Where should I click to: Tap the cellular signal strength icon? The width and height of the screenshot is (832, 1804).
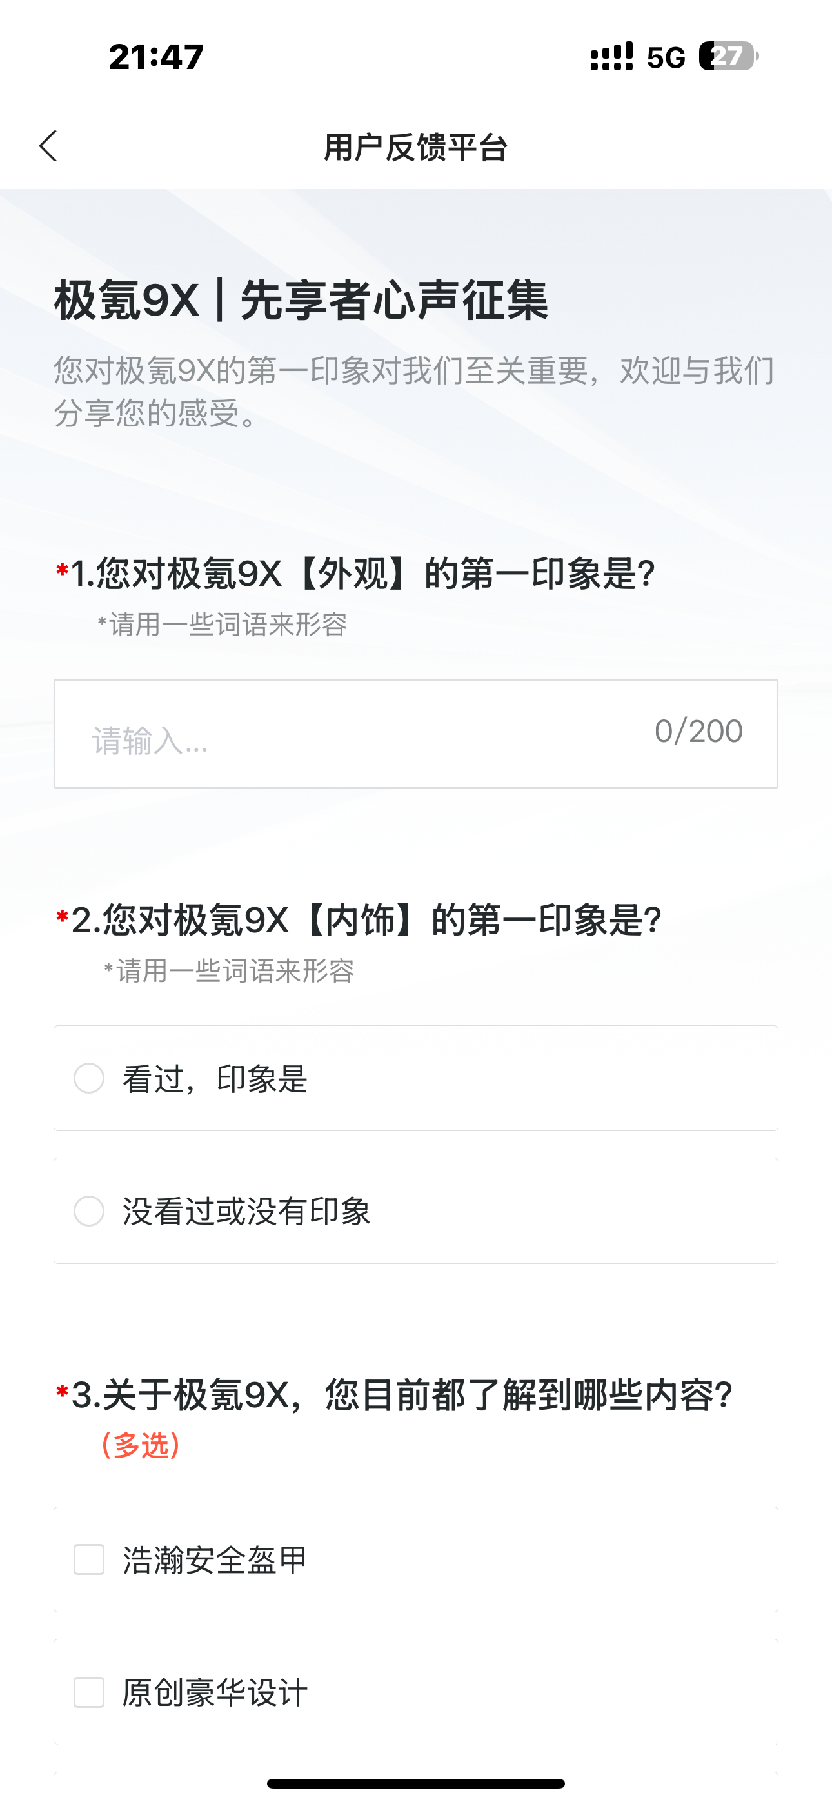(x=611, y=56)
